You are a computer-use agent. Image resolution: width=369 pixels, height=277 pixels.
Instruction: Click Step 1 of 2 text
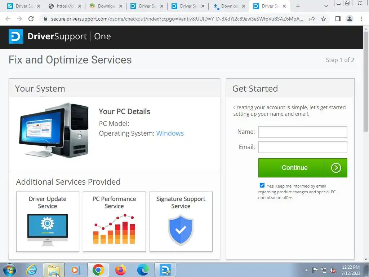340,60
